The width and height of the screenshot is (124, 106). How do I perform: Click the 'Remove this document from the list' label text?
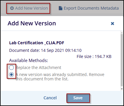60,77
